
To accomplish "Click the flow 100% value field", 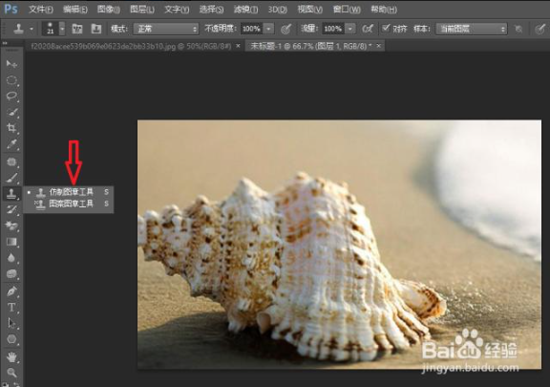I will point(332,29).
